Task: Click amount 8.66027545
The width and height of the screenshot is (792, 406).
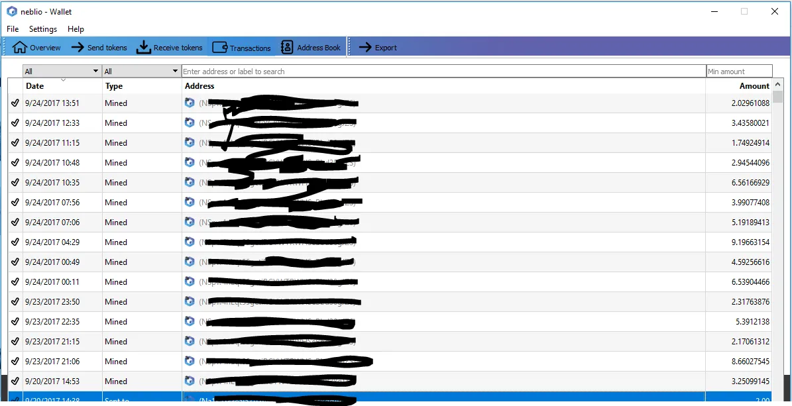Action: (x=751, y=361)
